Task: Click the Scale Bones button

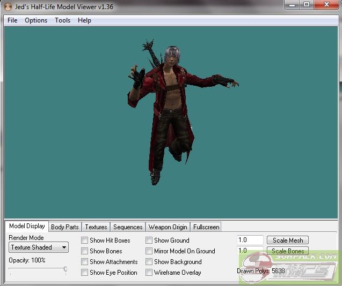Action: click(x=288, y=251)
